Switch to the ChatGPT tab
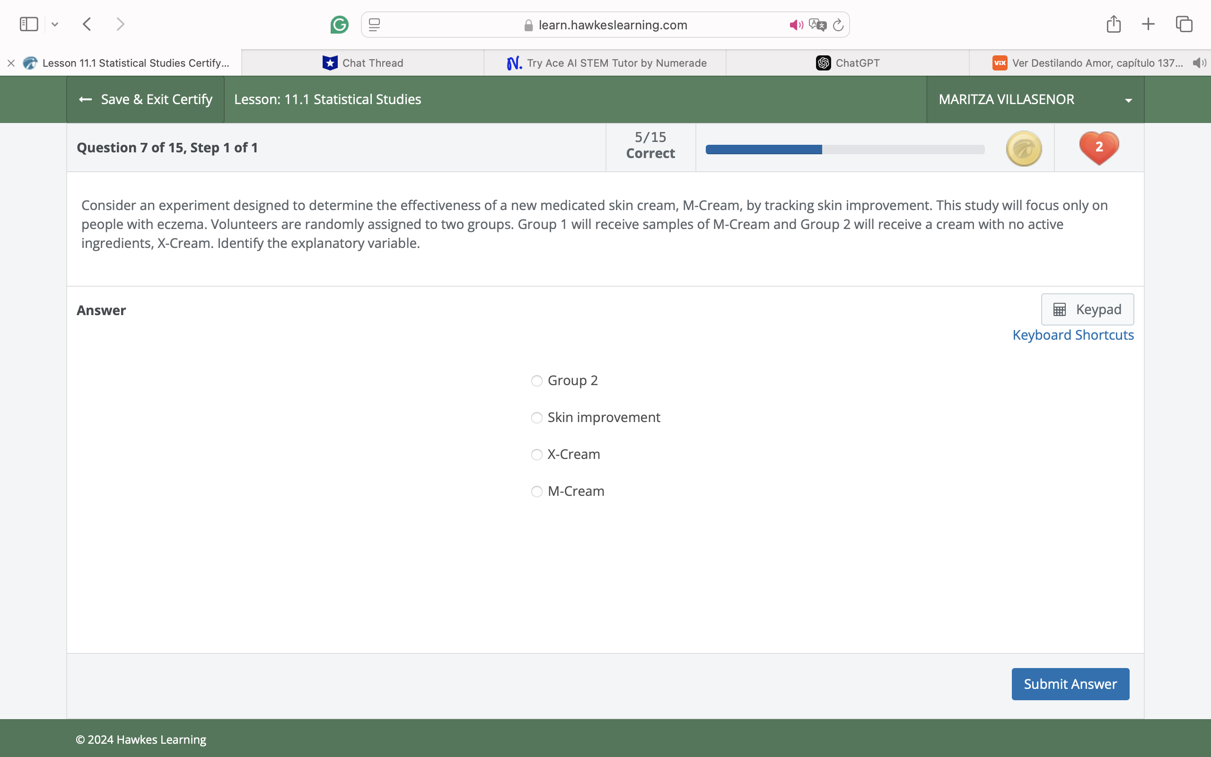The image size is (1211, 757). [847, 63]
